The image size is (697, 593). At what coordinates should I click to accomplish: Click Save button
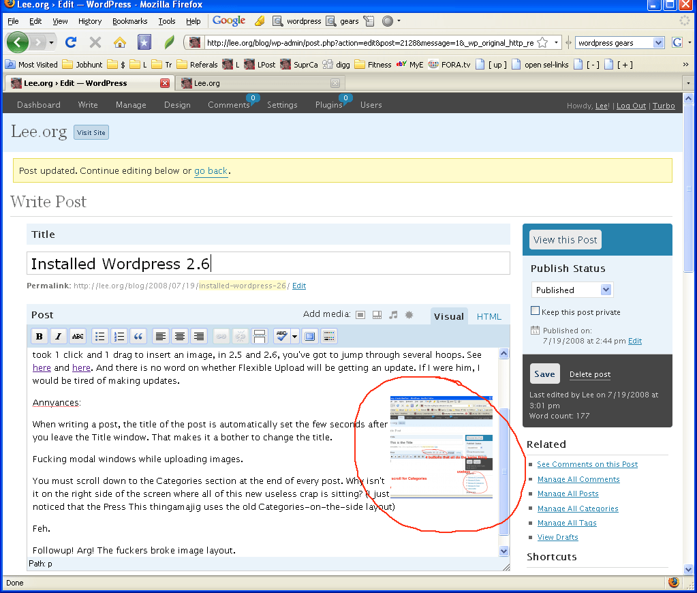[x=544, y=374]
